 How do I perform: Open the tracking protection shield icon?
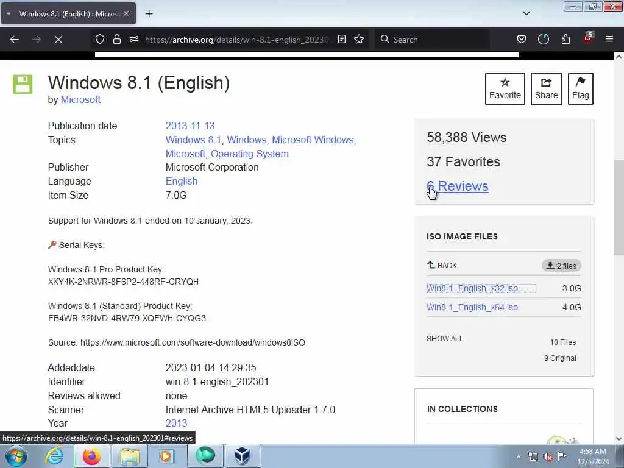point(99,39)
